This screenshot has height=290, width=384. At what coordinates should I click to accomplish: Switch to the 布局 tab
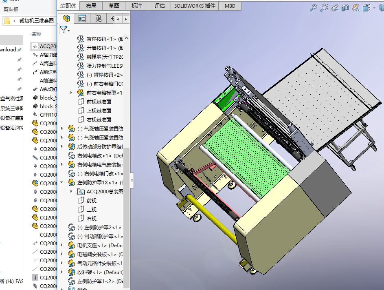[91, 6]
